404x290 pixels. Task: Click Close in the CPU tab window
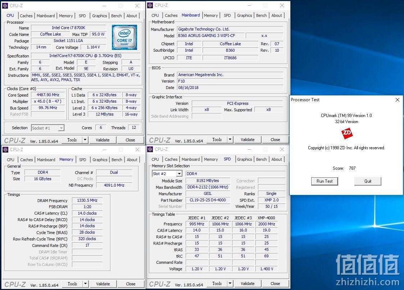130,140
